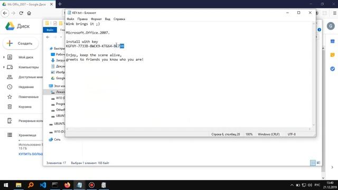Click the browser back button
This screenshot has height=190, width=338.
(5, 13)
